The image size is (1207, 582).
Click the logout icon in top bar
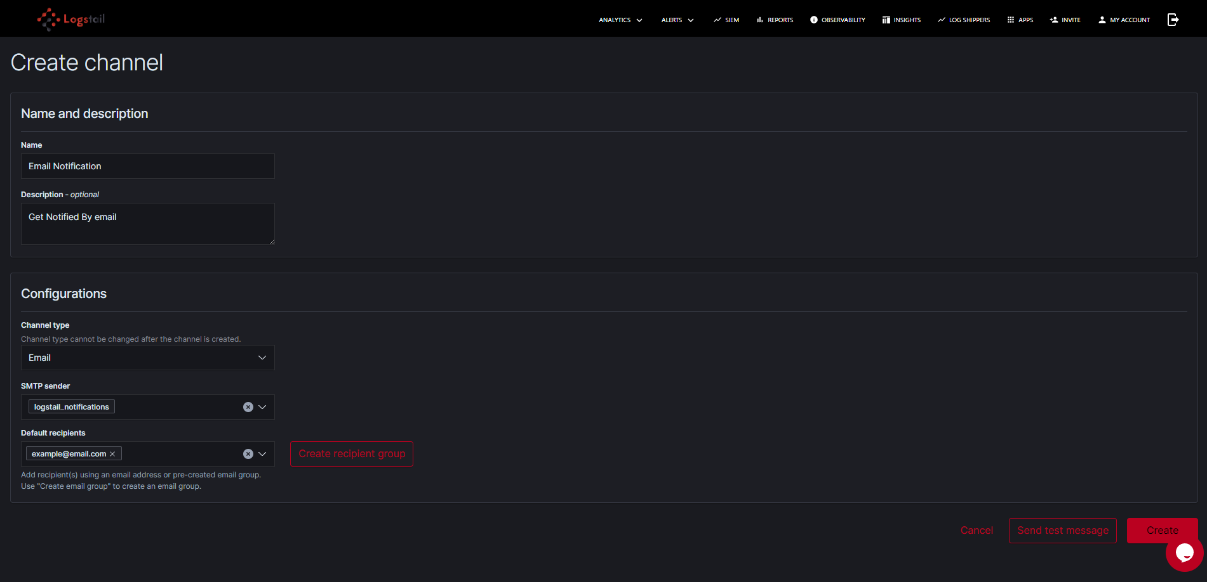(x=1173, y=20)
